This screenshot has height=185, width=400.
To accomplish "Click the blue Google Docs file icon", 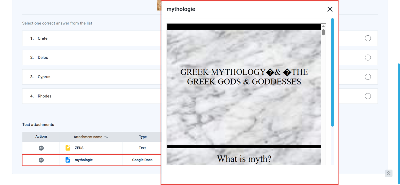I will click(x=68, y=160).
